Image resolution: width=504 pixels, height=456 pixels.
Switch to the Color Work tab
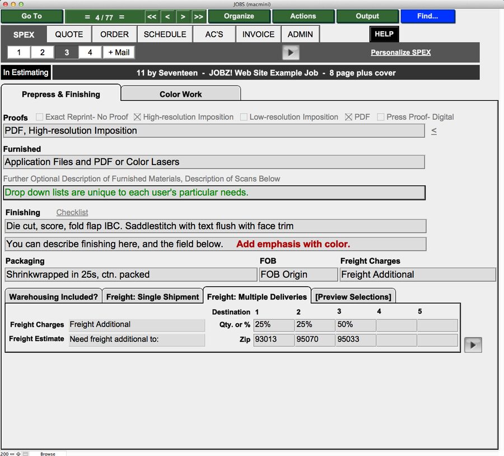180,92
